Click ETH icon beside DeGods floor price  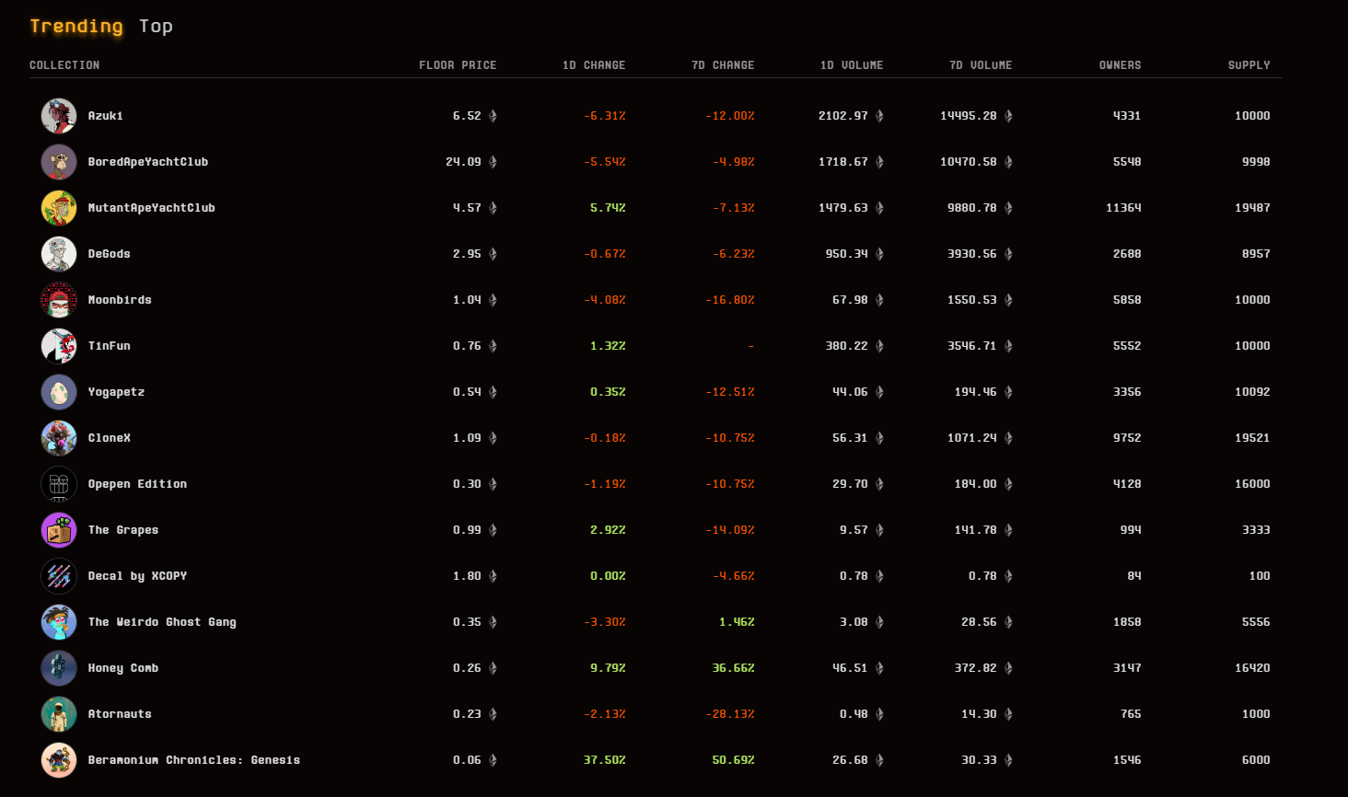coord(493,254)
